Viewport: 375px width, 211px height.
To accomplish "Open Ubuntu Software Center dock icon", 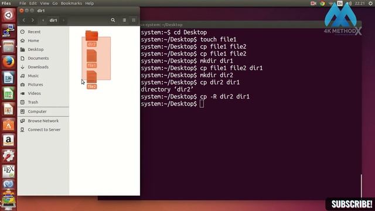I will (x=8, y=125).
